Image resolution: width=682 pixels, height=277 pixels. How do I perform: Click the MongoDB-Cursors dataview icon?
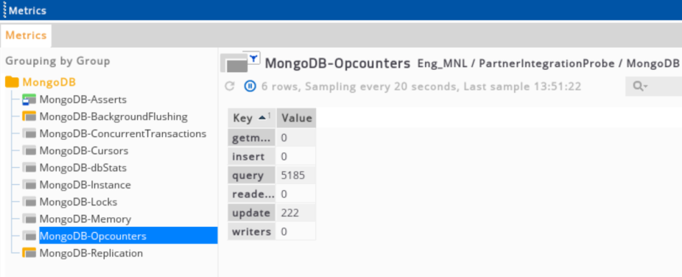click(x=29, y=151)
